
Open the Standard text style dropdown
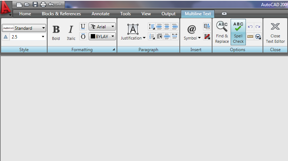[43, 28]
